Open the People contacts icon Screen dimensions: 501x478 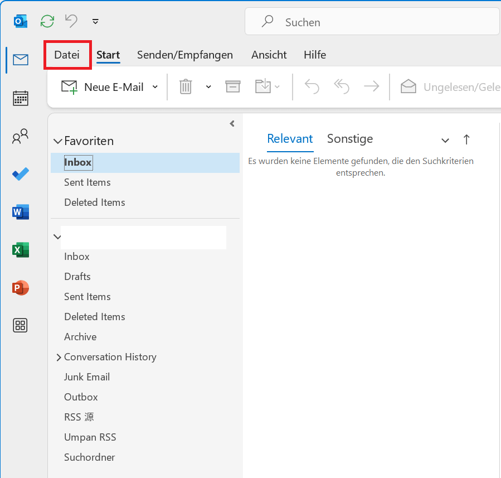(21, 136)
